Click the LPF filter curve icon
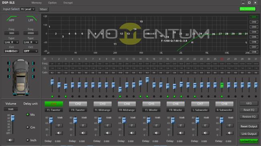Viewport: 261px width, 146px height. (x=31, y=19)
